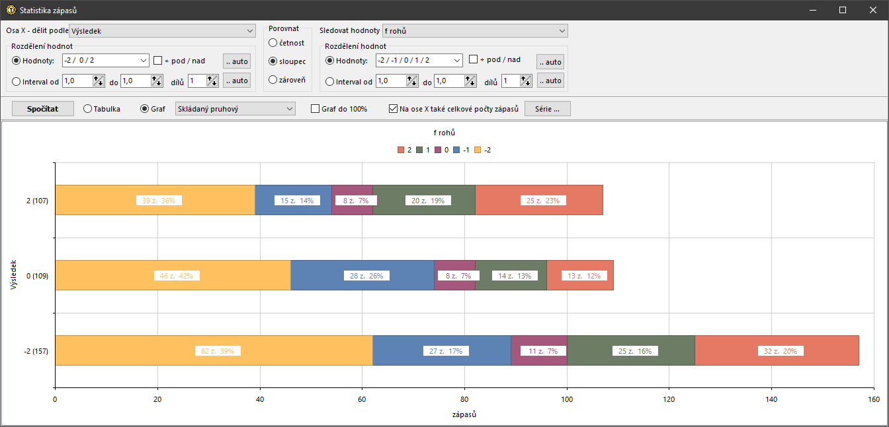The width and height of the screenshot is (889, 427).
Task: Click left 'Interval od' value field
Action: pos(77,81)
